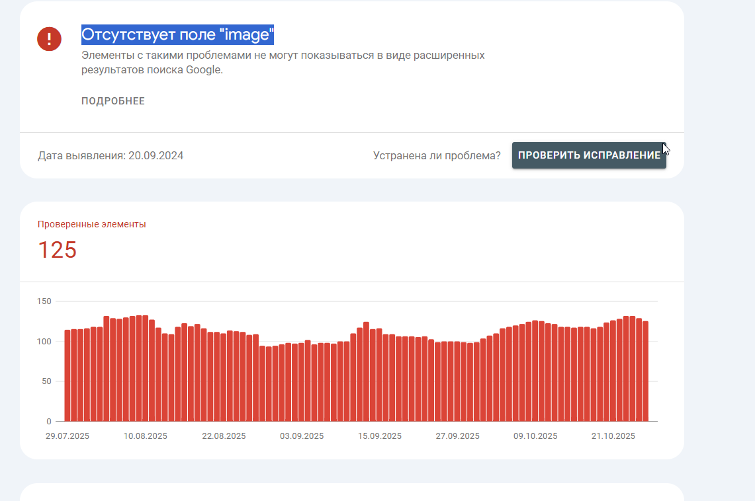The image size is (755, 501).
Task: Click the 29.07.2025 axis date label
Action: 67,436
